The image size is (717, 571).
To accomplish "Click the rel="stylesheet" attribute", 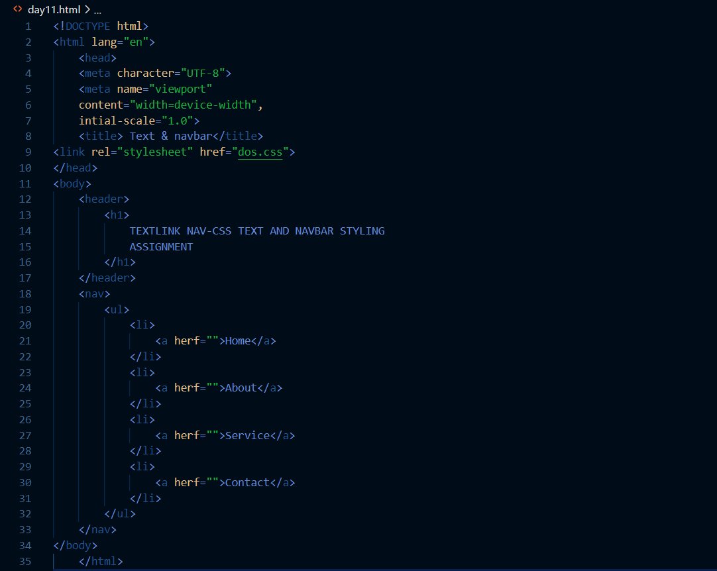I will click(x=142, y=152).
